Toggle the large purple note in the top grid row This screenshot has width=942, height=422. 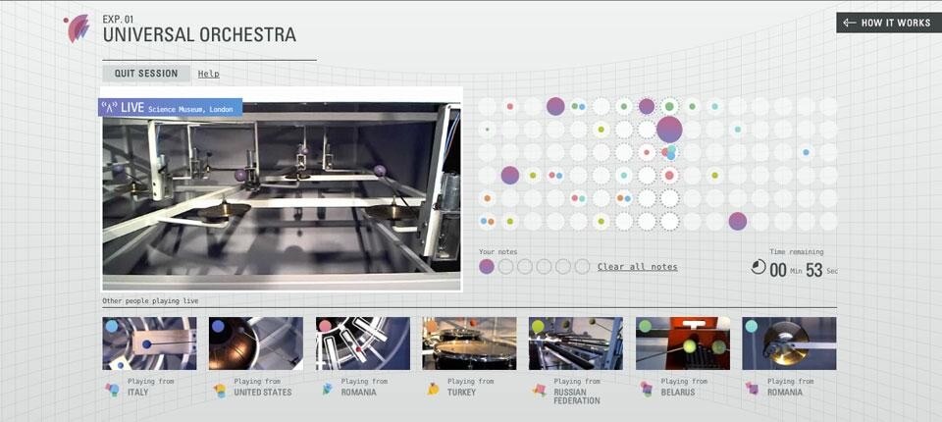pyautogui.click(x=555, y=106)
